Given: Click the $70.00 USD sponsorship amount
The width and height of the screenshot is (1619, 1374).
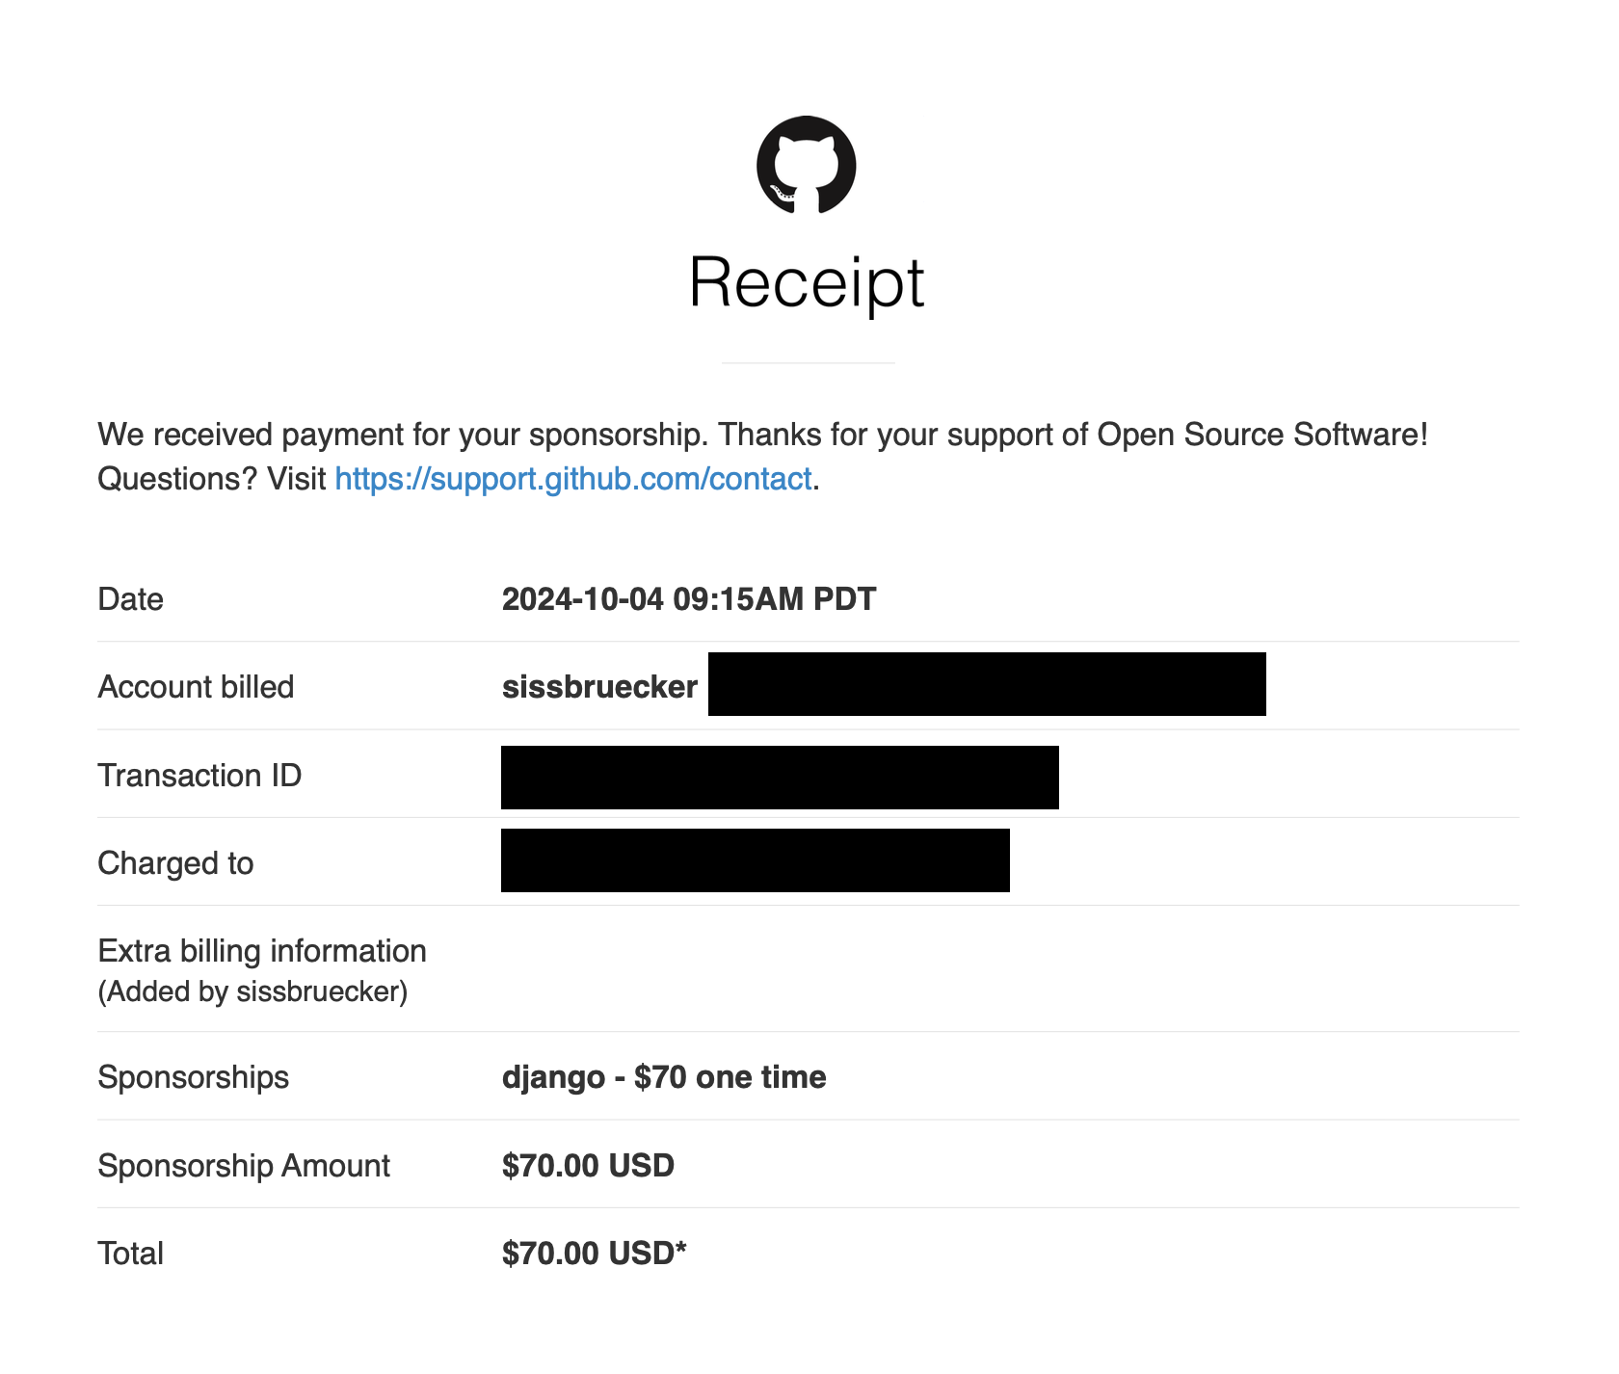Looking at the screenshot, I should coord(588,1166).
